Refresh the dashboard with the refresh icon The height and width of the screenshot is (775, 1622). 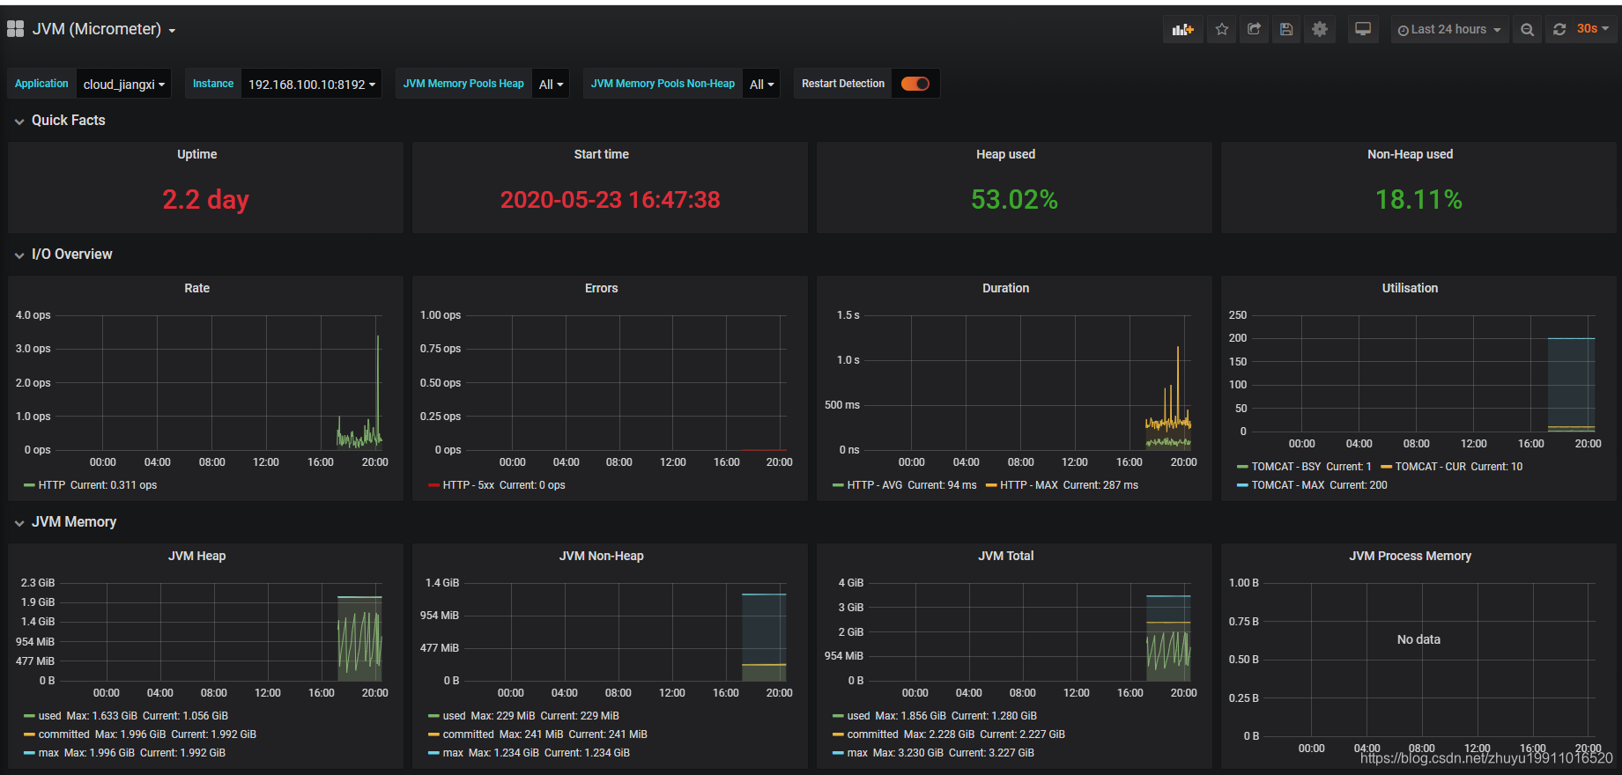point(1559,29)
